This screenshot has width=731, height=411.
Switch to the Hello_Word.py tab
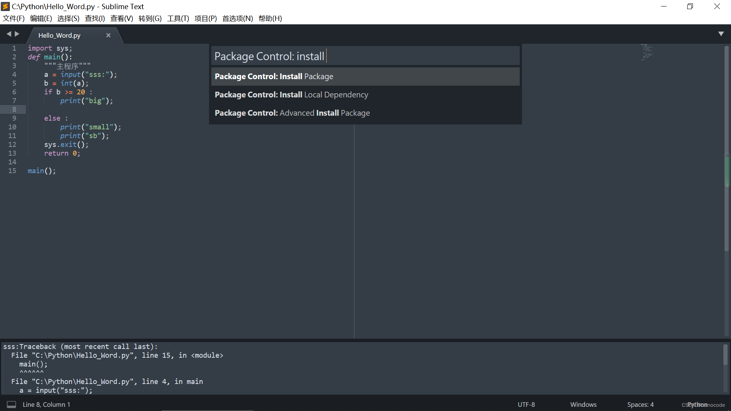60,35
